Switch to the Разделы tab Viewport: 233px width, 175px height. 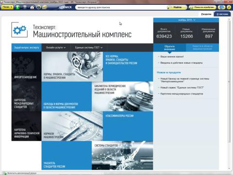tap(206, 14)
